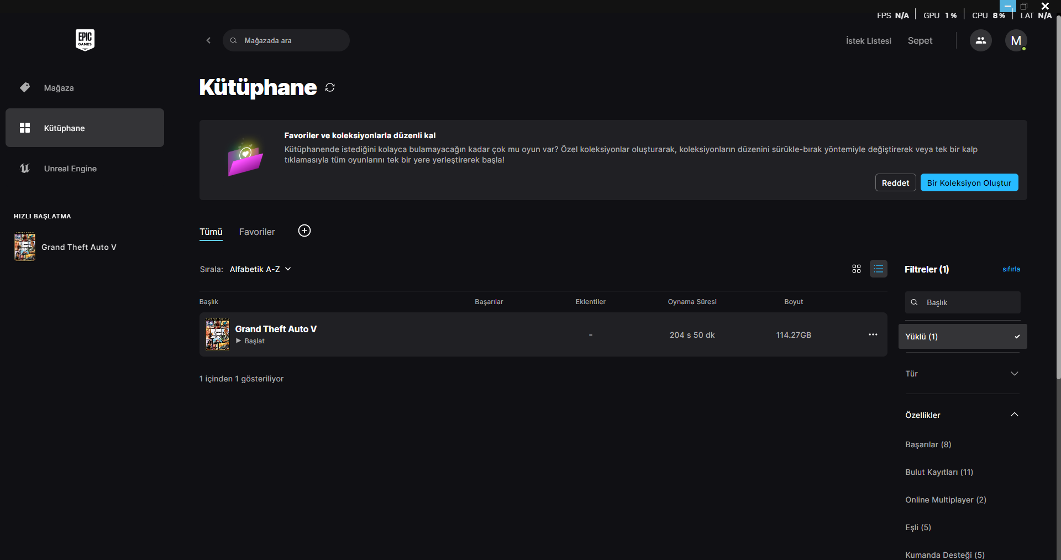This screenshot has width=1061, height=560.
Task: Open Sepet
Action: [x=920, y=41]
